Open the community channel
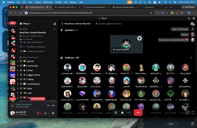Image resolution: width=197 pixels, height=128 pixels. click(38, 66)
